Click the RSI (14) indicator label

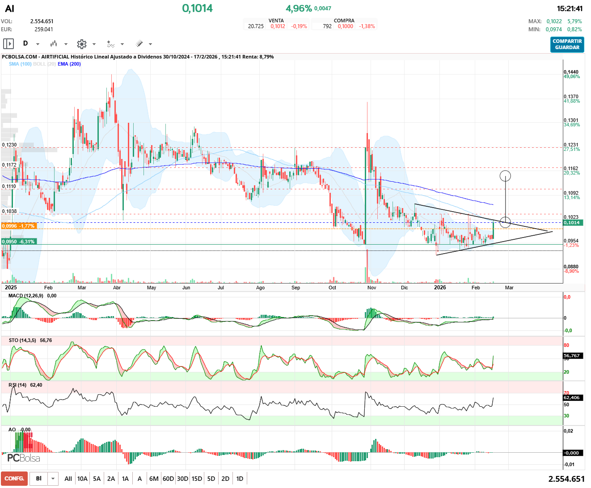[17, 385]
